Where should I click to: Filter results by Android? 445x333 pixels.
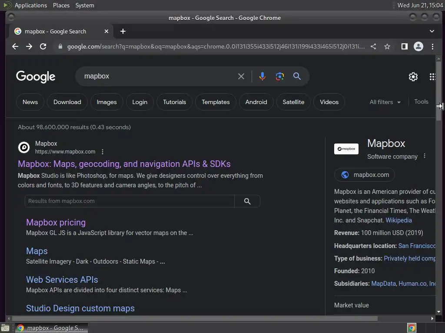pyautogui.click(x=256, y=102)
